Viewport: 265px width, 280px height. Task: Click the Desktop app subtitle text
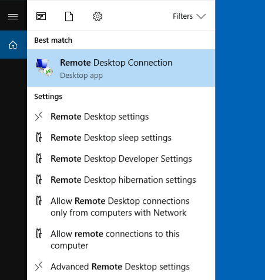[81, 76]
